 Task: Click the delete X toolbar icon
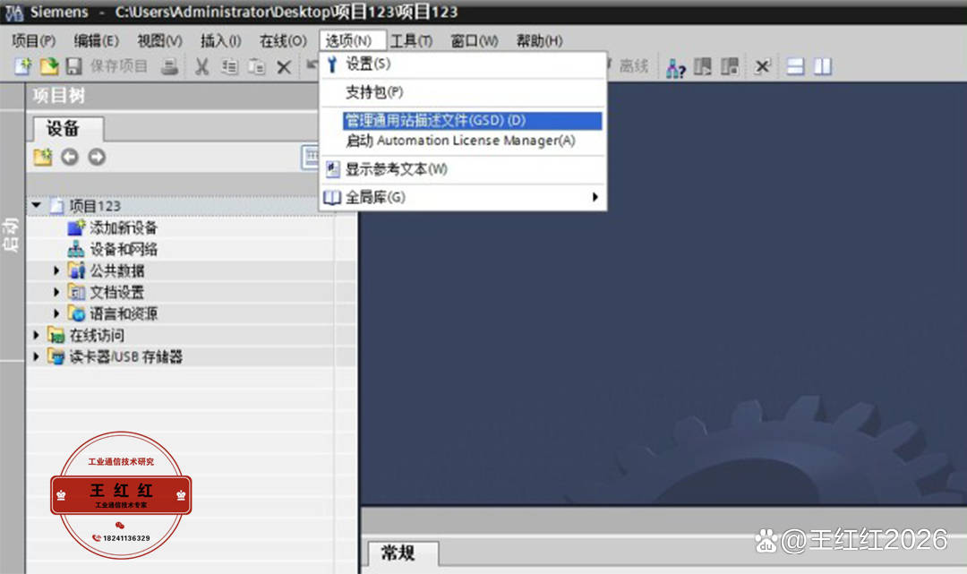coord(284,66)
